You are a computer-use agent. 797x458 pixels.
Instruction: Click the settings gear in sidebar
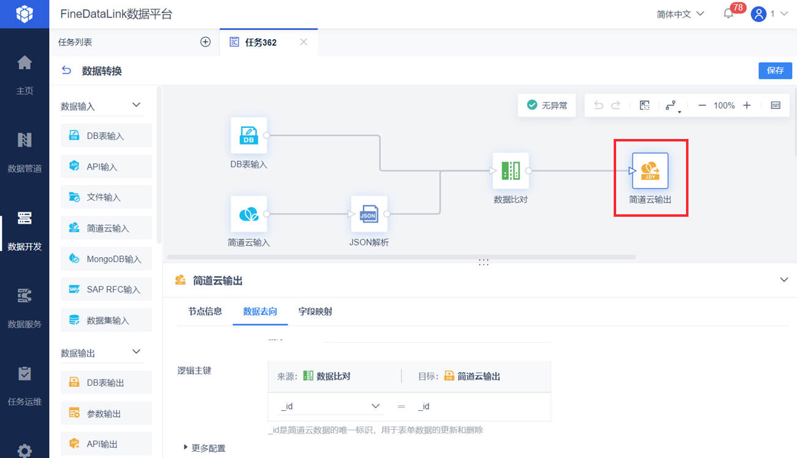[25, 451]
